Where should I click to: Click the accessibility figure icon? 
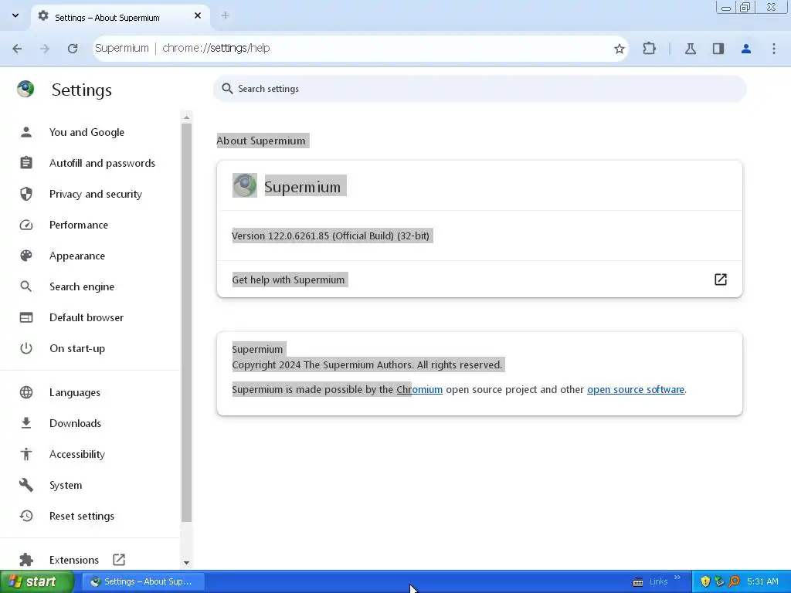click(26, 454)
